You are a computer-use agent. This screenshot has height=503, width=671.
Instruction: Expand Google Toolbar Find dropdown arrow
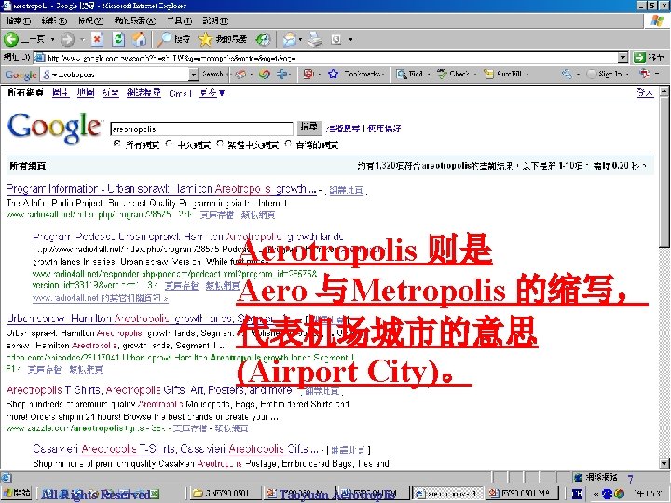coord(429,75)
